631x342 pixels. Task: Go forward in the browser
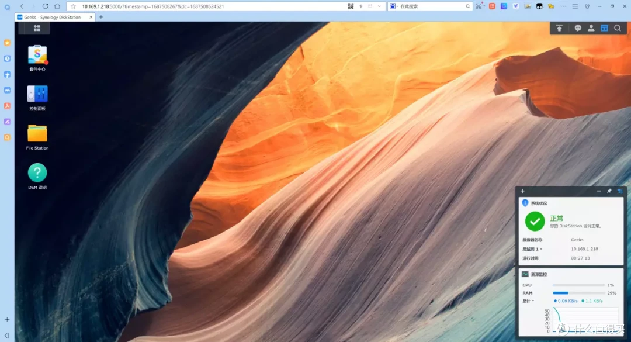[33, 6]
